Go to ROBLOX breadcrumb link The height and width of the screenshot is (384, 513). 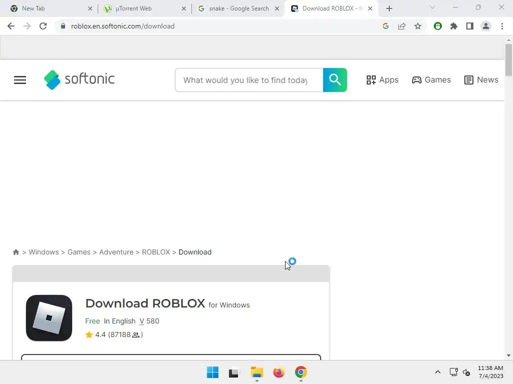(156, 252)
